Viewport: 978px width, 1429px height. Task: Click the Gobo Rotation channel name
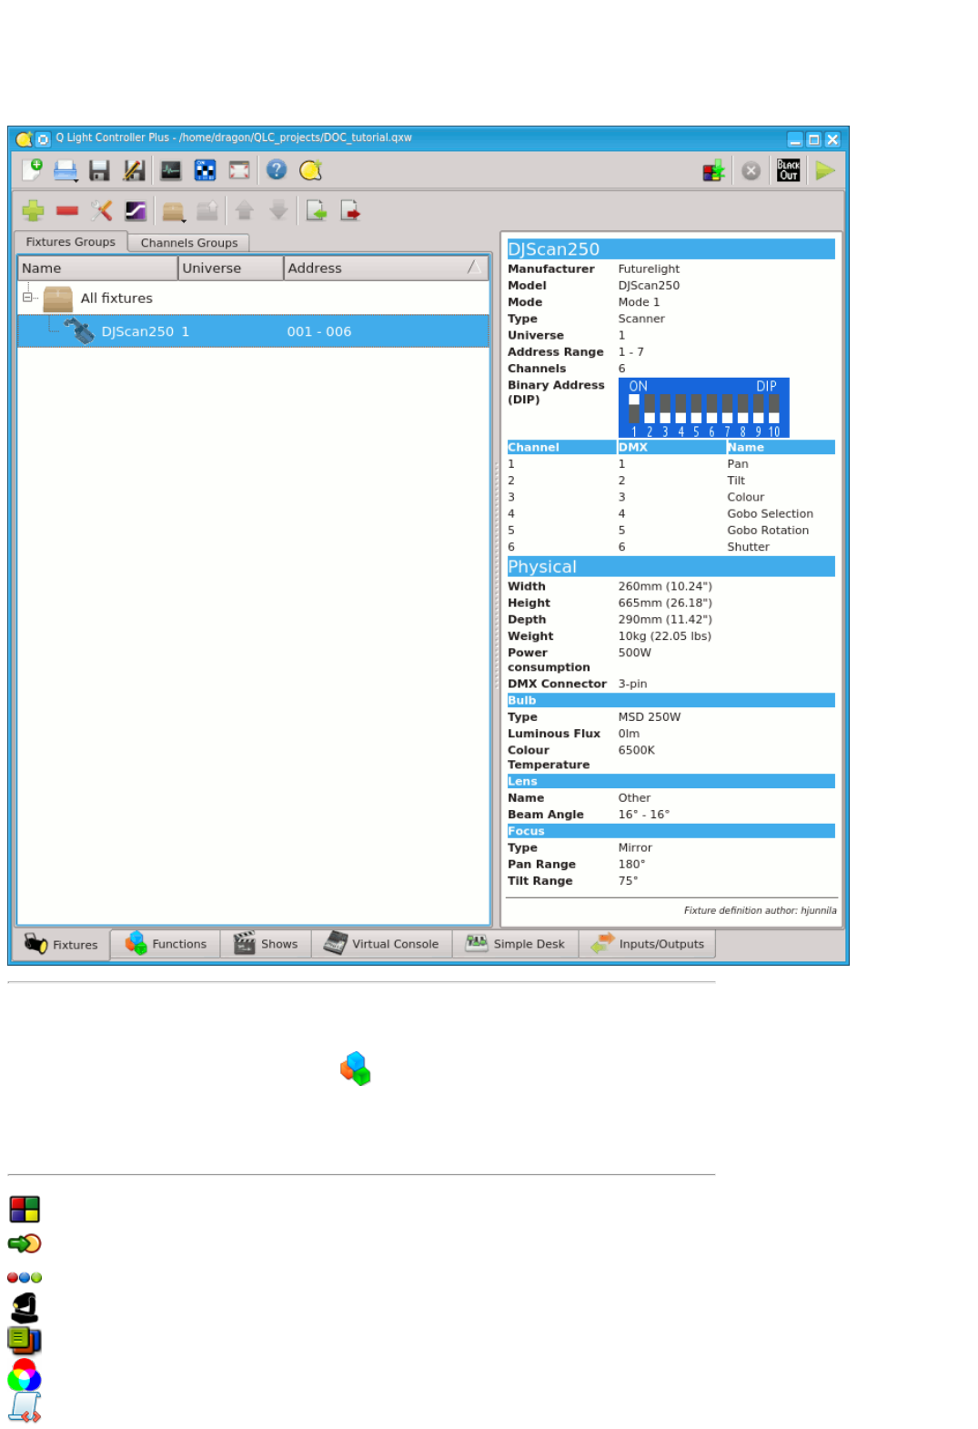[768, 531]
